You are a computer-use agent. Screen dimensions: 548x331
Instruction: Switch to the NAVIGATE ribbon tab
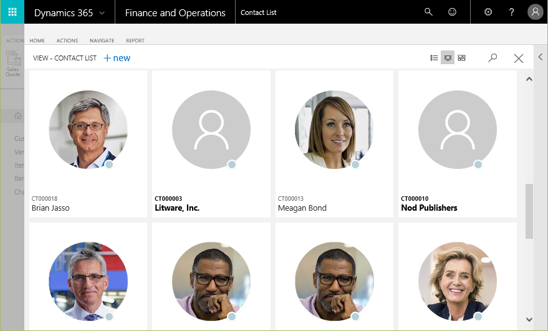coord(102,41)
